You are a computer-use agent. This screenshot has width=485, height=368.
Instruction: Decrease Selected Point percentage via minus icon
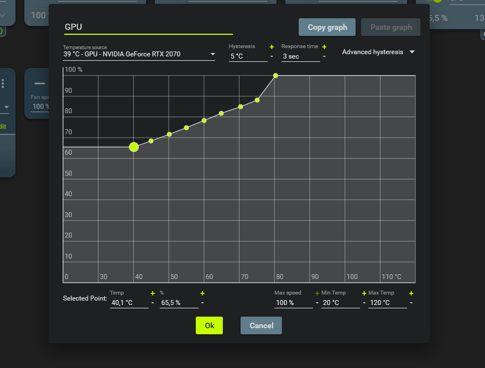(x=202, y=302)
